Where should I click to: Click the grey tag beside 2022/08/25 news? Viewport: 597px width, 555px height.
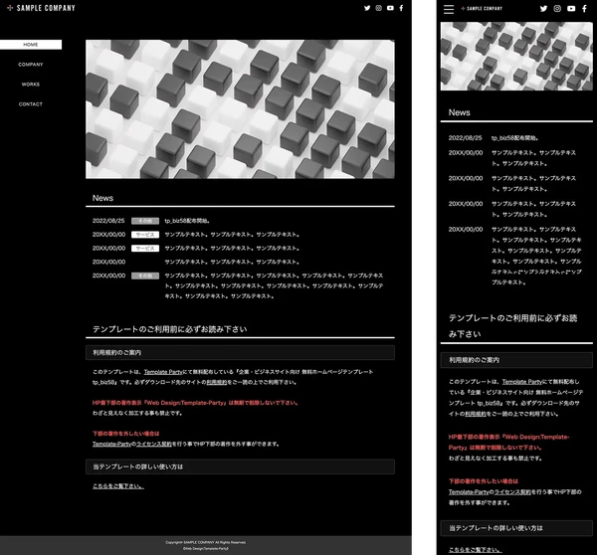point(145,221)
